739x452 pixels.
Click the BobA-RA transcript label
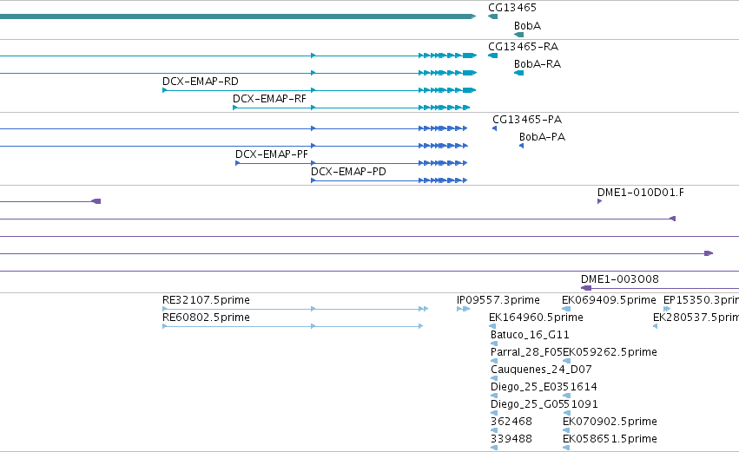pos(538,64)
